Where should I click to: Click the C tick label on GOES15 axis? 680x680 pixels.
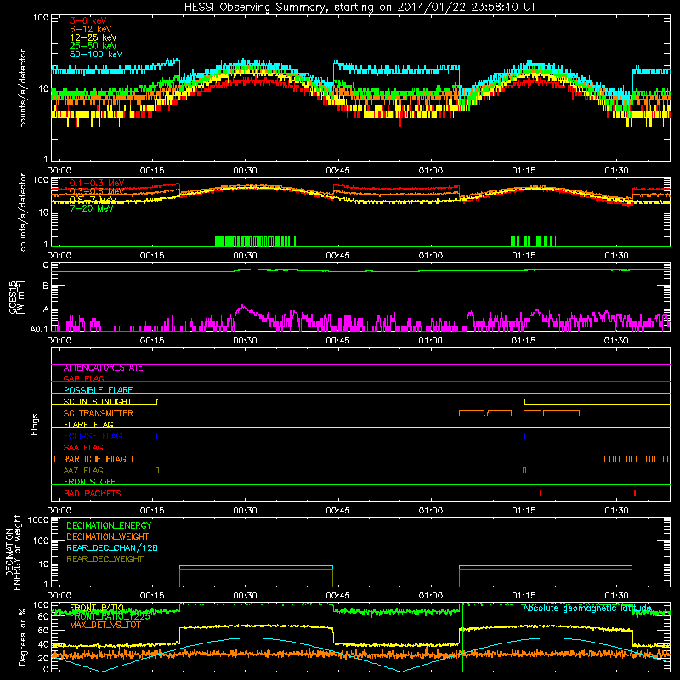[46, 265]
